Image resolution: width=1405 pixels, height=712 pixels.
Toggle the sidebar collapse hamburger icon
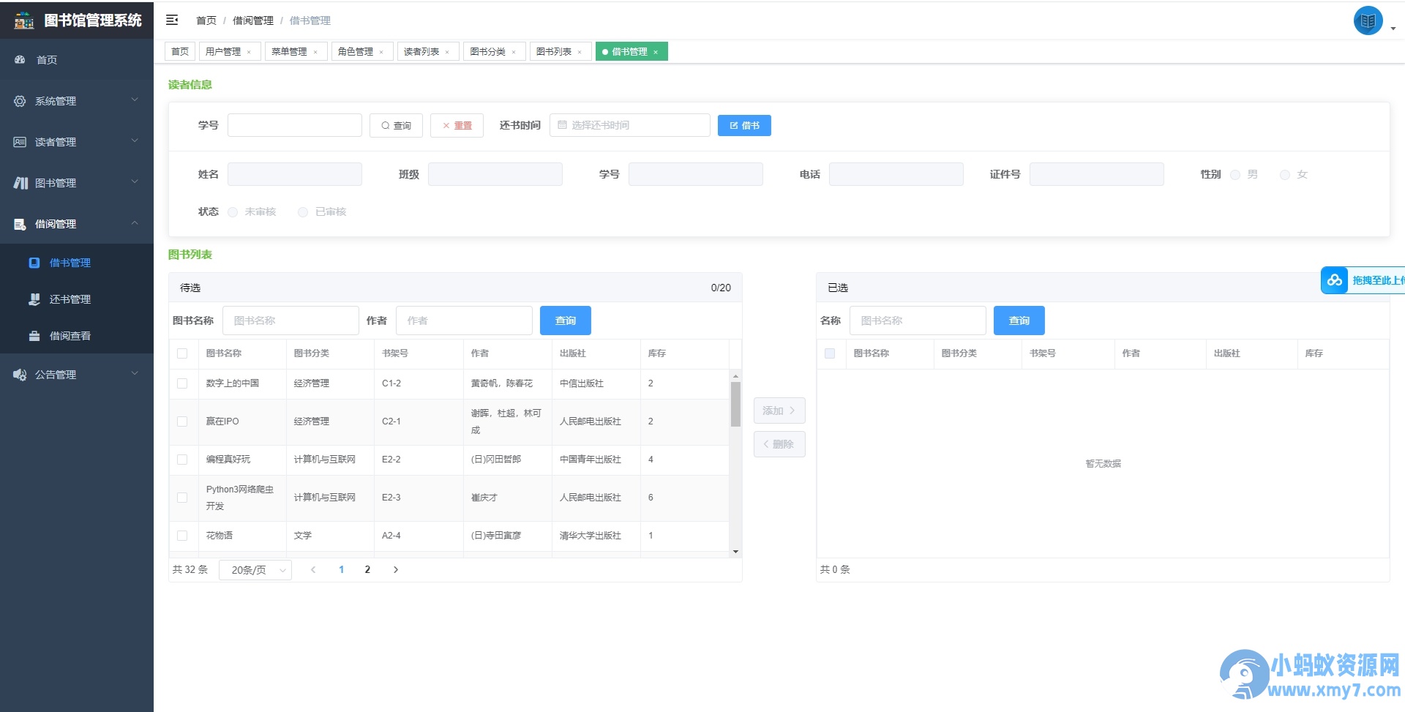coord(172,20)
